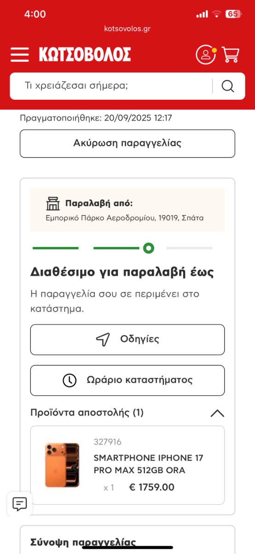Open Ωράριο καταστήματος store hours
This screenshot has width=255, height=554.
[x=127, y=380]
